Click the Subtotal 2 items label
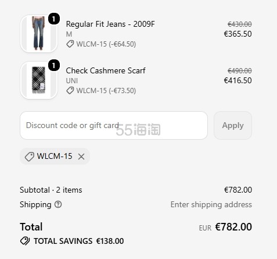The height and width of the screenshot is (259, 277). 51,190
